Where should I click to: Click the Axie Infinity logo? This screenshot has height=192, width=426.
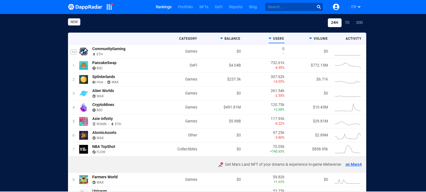84,121
